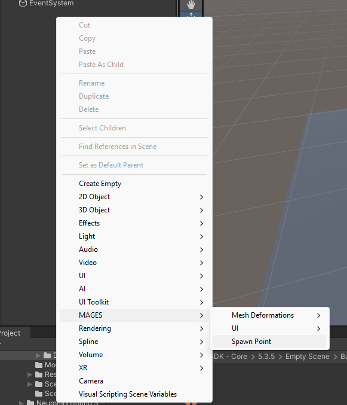Click the chevron arrow next to 2D Object
Image resolution: width=347 pixels, height=405 pixels.
click(202, 197)
